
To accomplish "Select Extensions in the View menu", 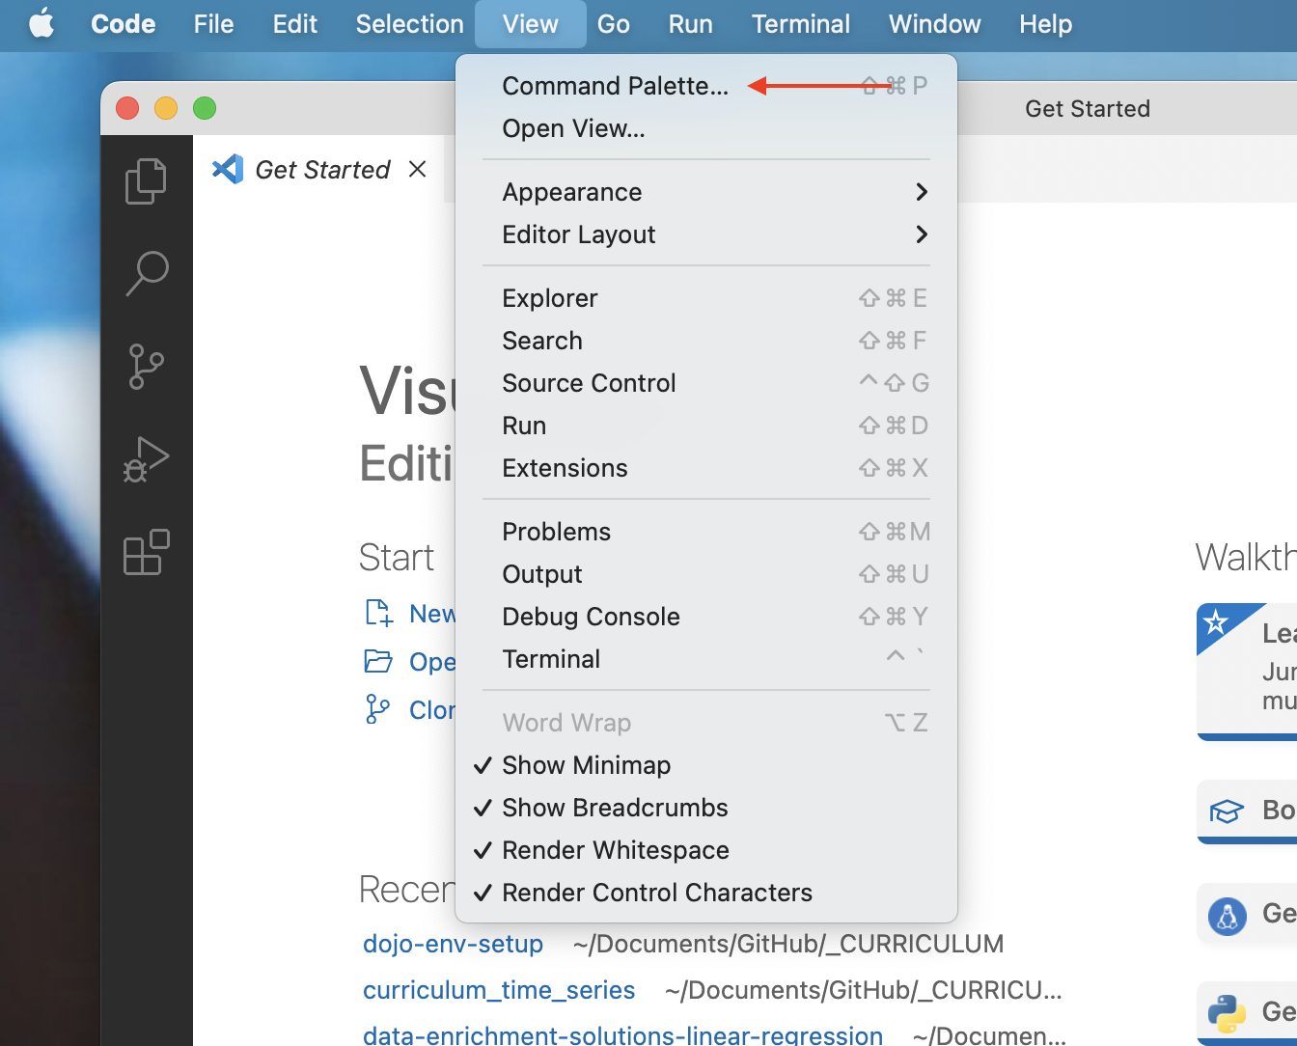I will [706, 468].
